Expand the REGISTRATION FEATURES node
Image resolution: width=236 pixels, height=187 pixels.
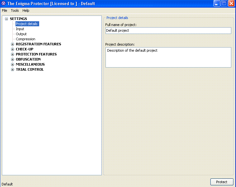tap(13, 44)
